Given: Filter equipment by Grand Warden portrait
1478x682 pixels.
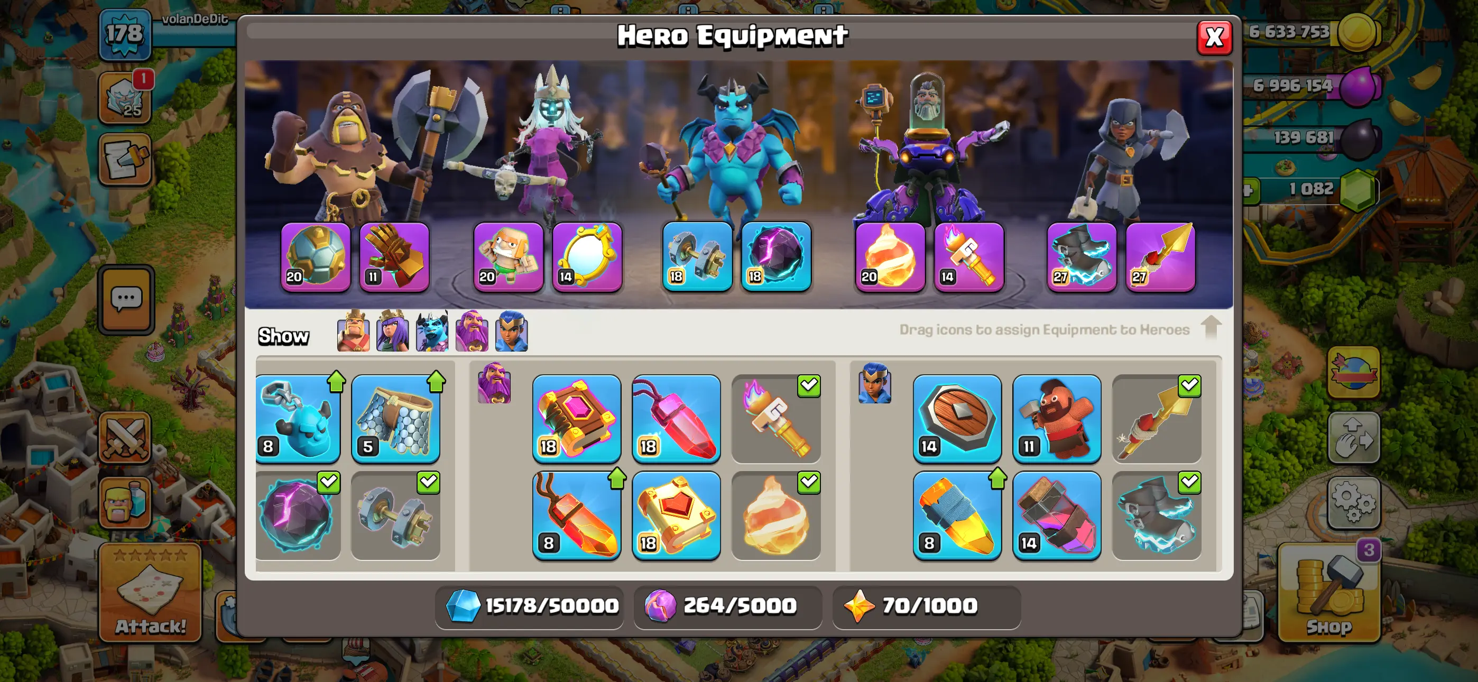Looking at the screenshot, I should [472, 331].
